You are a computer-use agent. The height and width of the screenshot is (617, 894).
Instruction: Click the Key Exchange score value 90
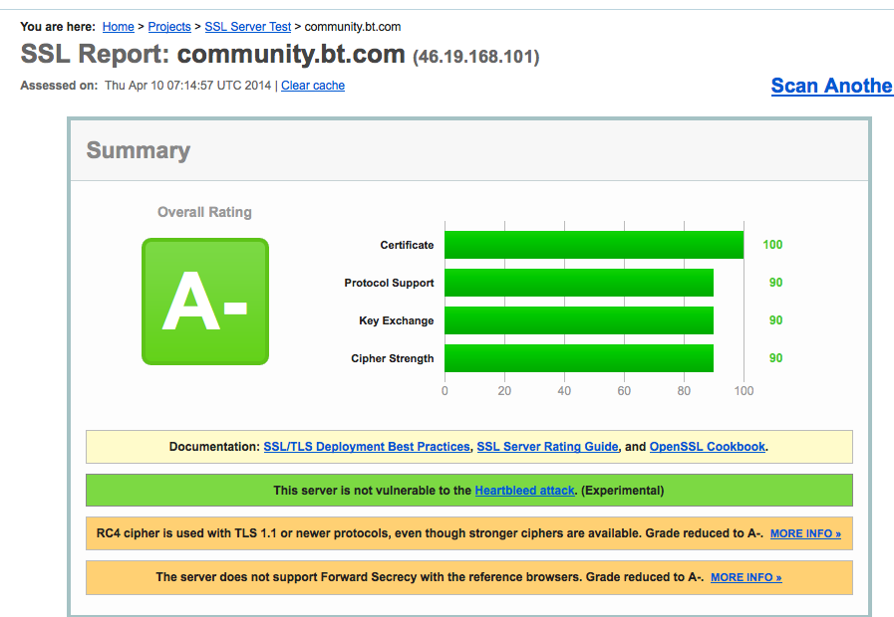click(776, 320)
